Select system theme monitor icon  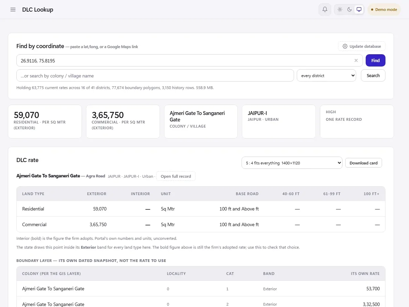(x=359, y=10)
